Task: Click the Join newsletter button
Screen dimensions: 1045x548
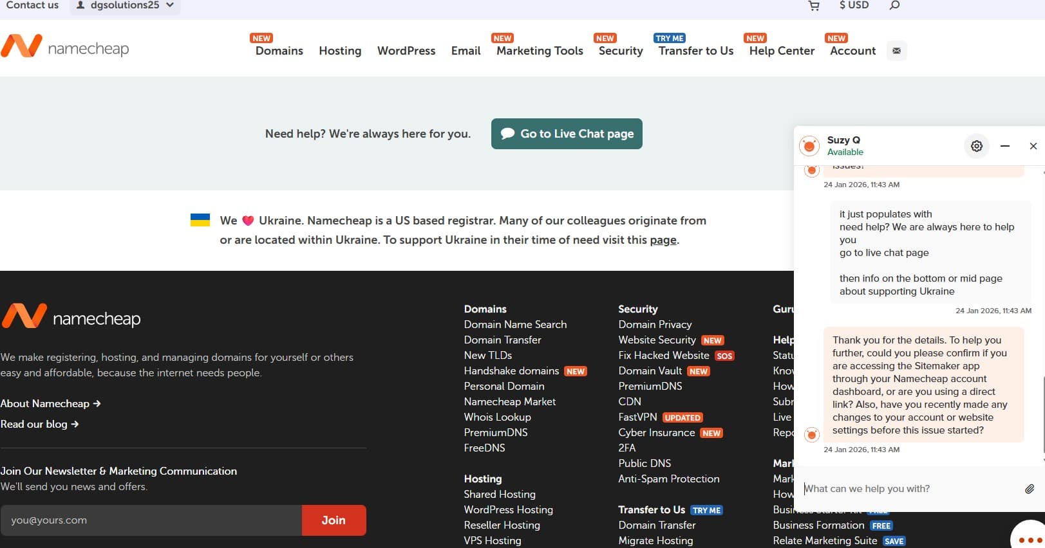Action: coord(334,520)
